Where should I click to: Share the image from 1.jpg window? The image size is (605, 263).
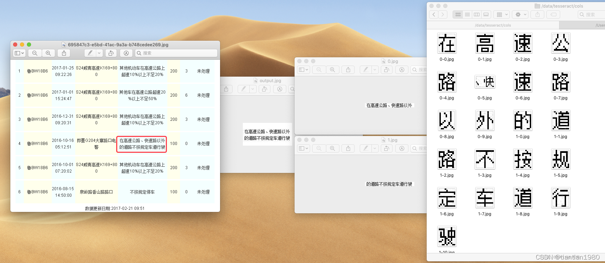(348, 148)
